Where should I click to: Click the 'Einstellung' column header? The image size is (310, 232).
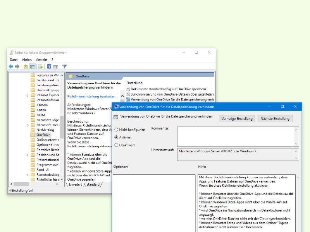[x=134, y=83]
